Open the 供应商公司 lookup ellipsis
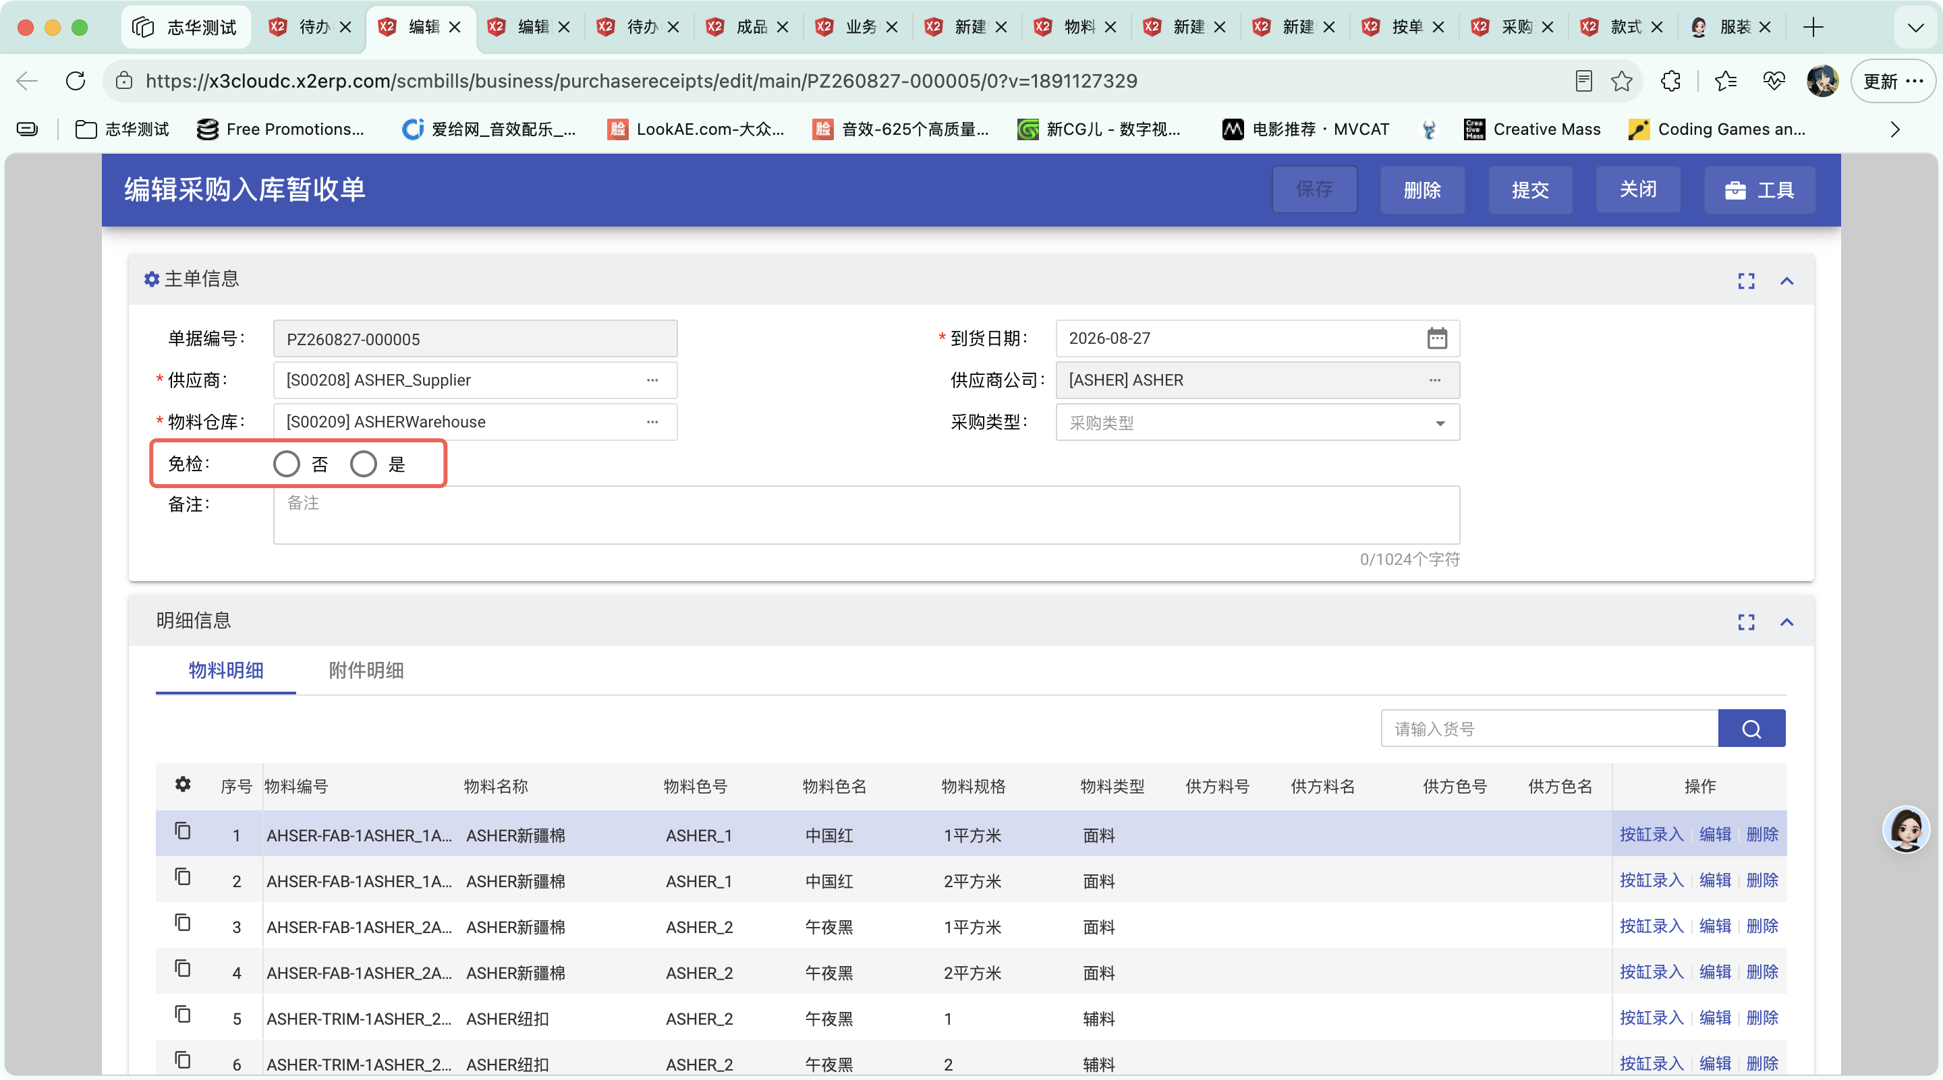This screenshot has height=1080, width=1943. pos(1434,380)
